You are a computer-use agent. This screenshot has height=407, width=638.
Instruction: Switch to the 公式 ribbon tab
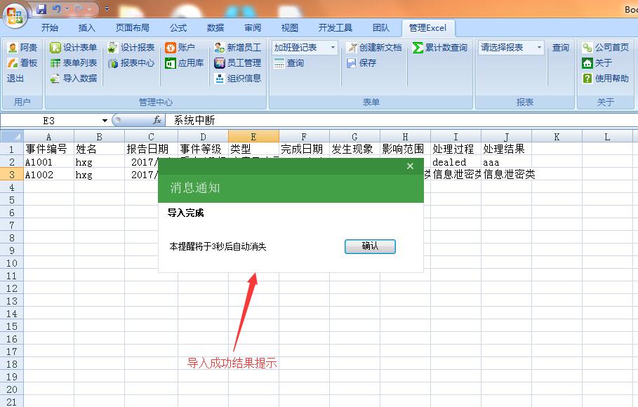(178, 27)
